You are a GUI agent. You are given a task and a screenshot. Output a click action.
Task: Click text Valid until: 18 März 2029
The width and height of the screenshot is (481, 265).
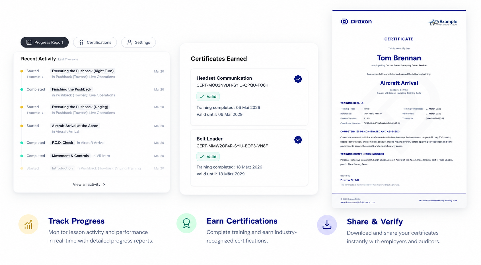221,174
